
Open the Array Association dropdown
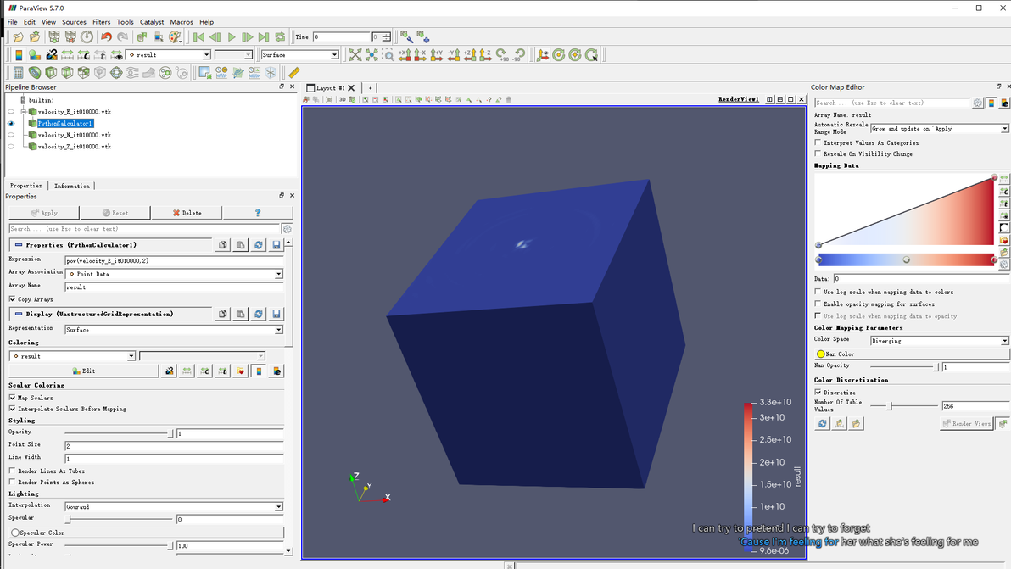tap(174, 274)
